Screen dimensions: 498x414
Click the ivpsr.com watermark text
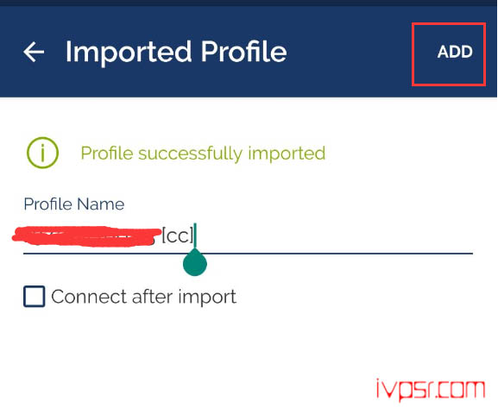tap(431, 390)
